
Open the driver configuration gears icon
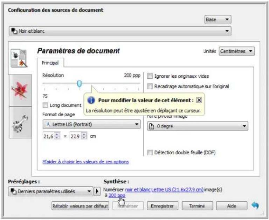pos(20,123)
